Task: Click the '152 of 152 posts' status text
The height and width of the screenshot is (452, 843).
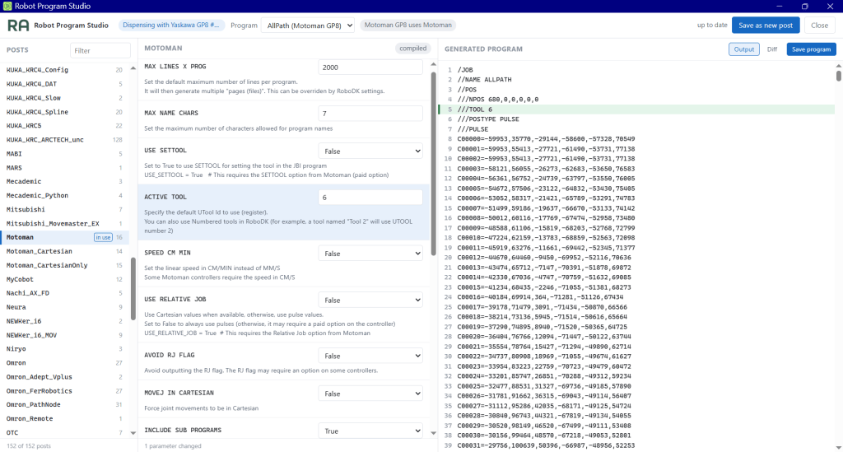Action: (29, 446)
